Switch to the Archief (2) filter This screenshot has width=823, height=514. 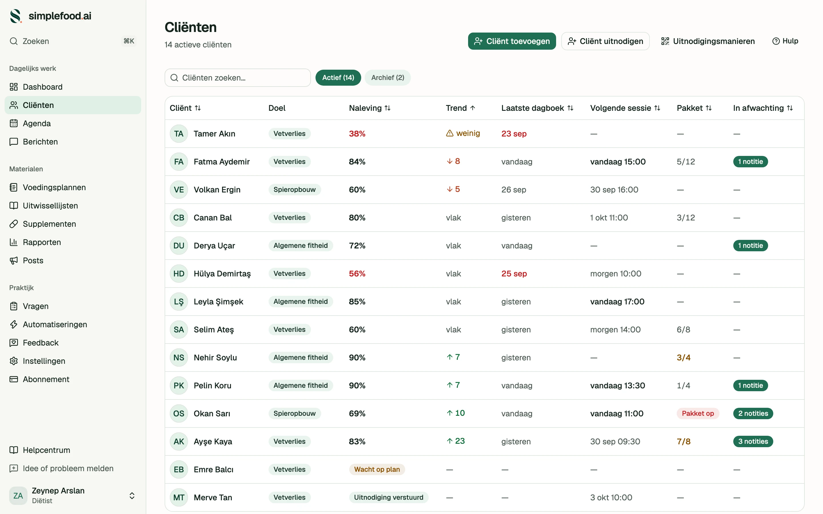coord(388,78)
